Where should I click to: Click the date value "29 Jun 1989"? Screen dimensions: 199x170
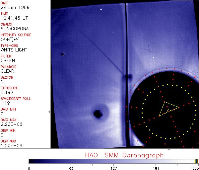[x=15, y=7]
